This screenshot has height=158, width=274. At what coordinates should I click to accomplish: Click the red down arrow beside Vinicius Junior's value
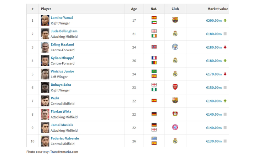coord(225,74)
